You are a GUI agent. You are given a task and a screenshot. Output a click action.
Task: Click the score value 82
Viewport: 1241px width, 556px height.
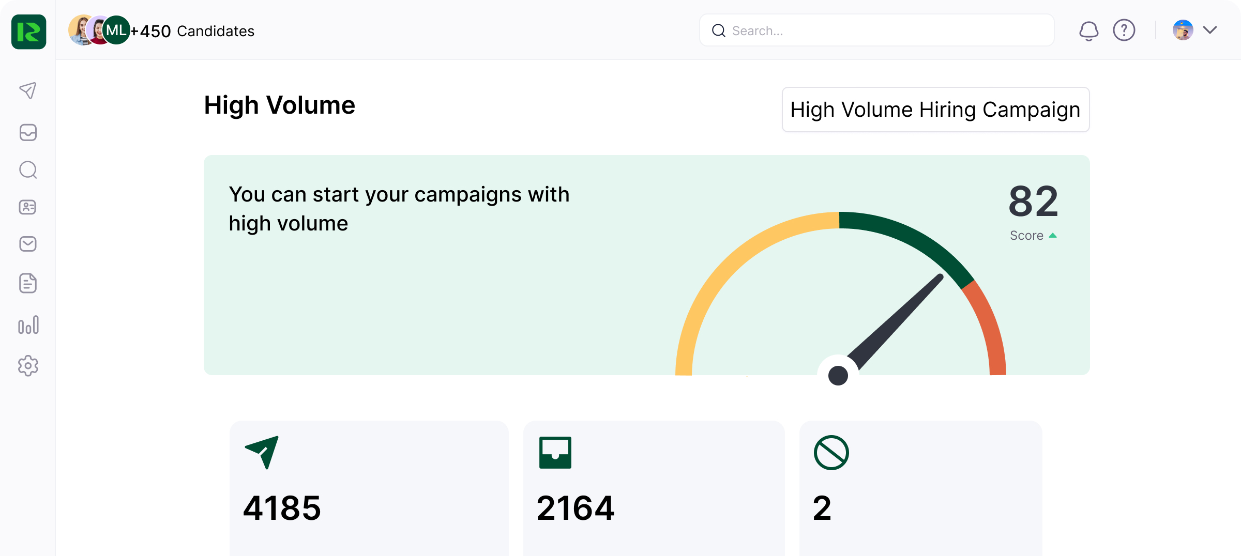point(1033,202)
